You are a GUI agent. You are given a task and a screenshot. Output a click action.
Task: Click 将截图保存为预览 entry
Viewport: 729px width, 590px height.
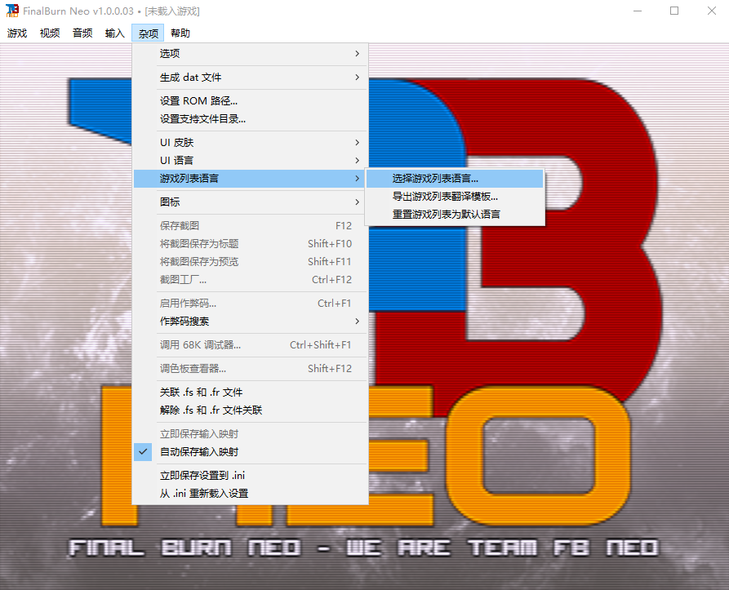click(250, 262)
